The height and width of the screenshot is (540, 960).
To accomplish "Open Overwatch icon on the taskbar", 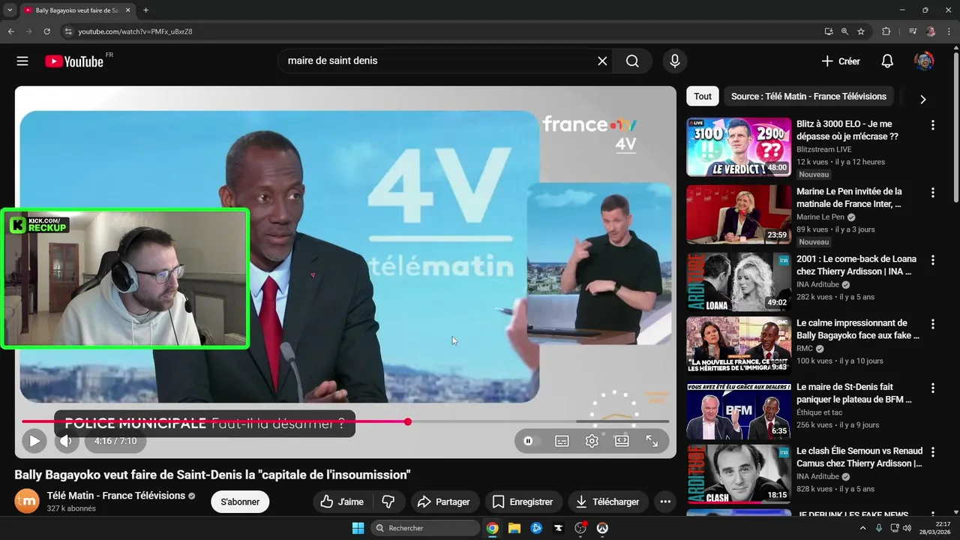I will tap(601, 528).
